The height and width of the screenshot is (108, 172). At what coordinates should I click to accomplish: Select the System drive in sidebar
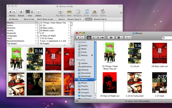click(x=84, y=46)
